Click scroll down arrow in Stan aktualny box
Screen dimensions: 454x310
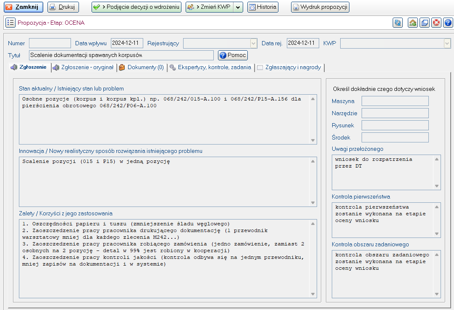(x=313, y=140)
